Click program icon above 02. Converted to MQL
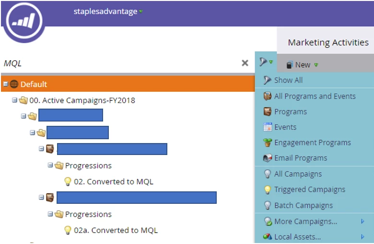The width and height of the screenshot is (374, 244). (50, 149)
